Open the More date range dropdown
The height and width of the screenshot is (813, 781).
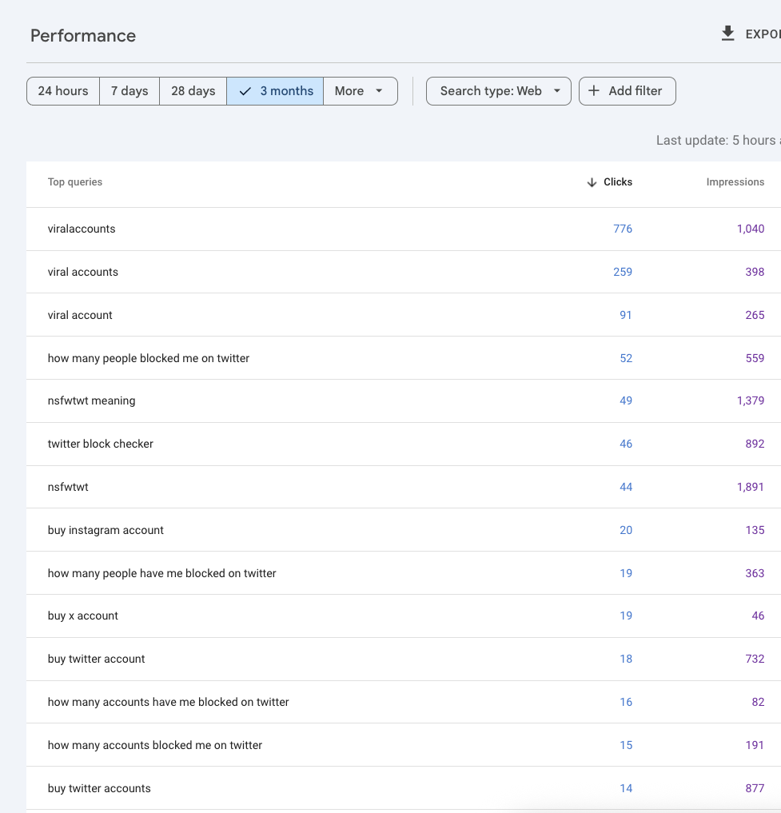360,91
